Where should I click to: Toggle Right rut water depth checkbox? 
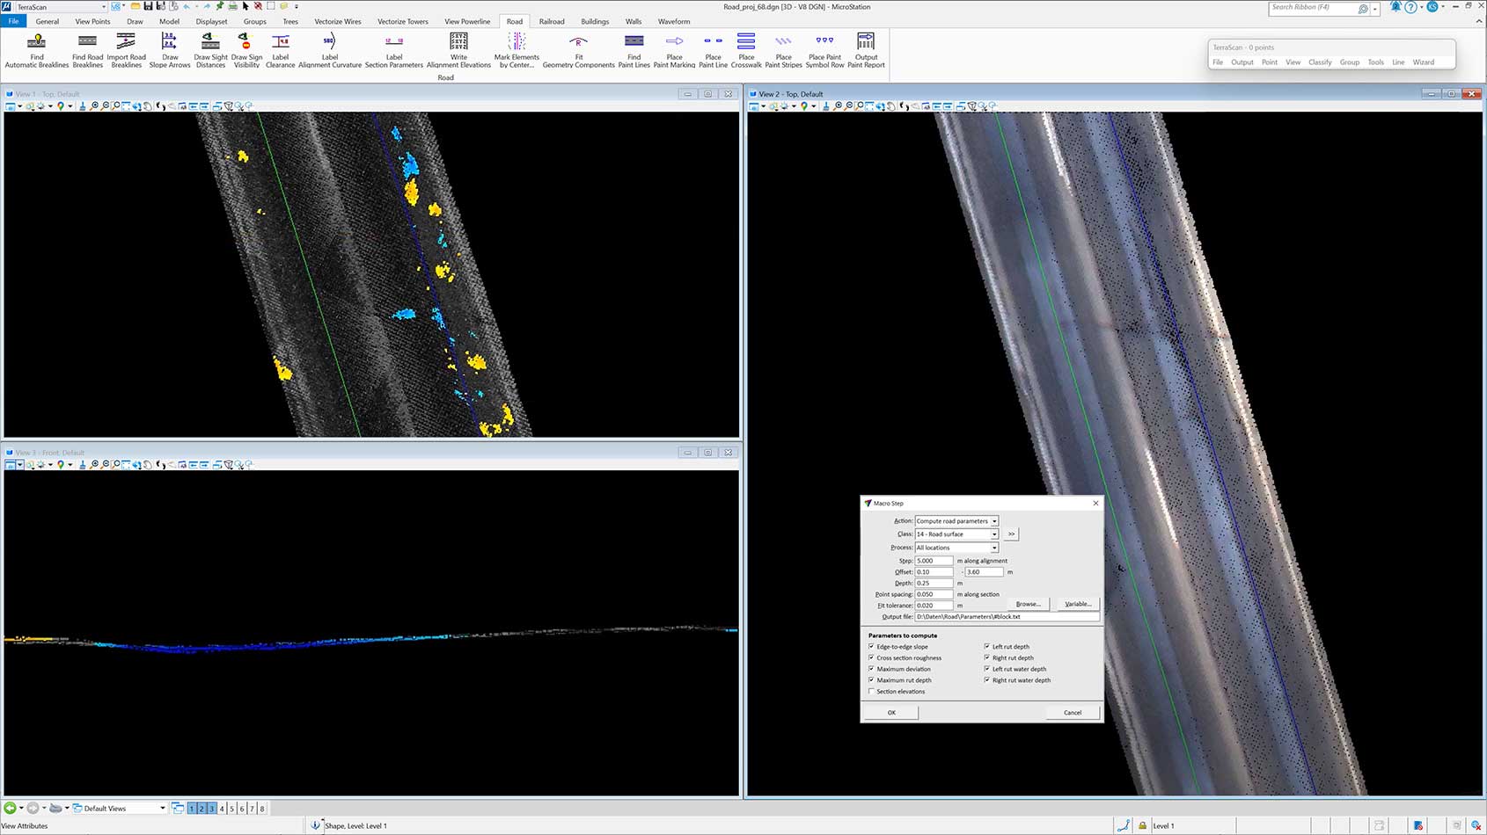[987, 680]
